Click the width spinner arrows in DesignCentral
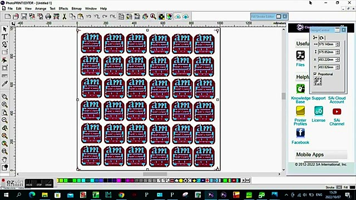 point(338,44)
